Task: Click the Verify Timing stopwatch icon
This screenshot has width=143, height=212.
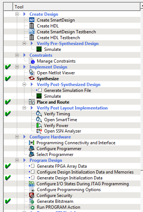Action: (x=39, y=114)
